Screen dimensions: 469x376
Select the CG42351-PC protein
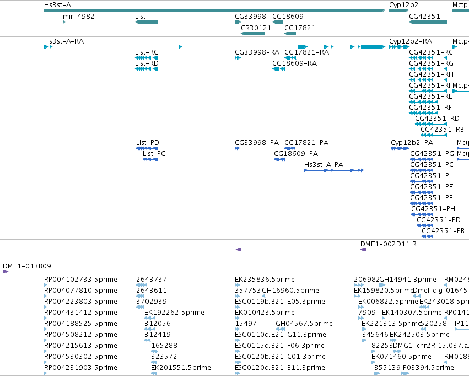pos(422,170)
